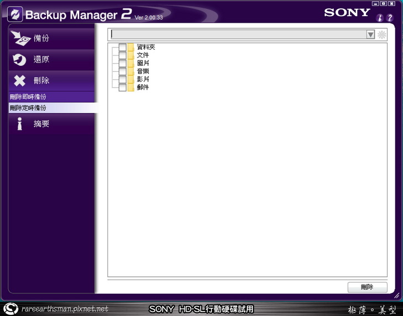Screen dimensions: 403x316
Task: Open the backup selection dropdown arrow
Action: (x=370, y=34)
